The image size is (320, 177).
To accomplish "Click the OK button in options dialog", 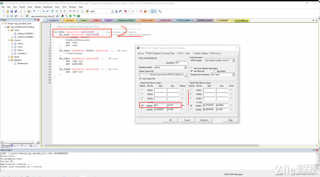I will 170,120.
